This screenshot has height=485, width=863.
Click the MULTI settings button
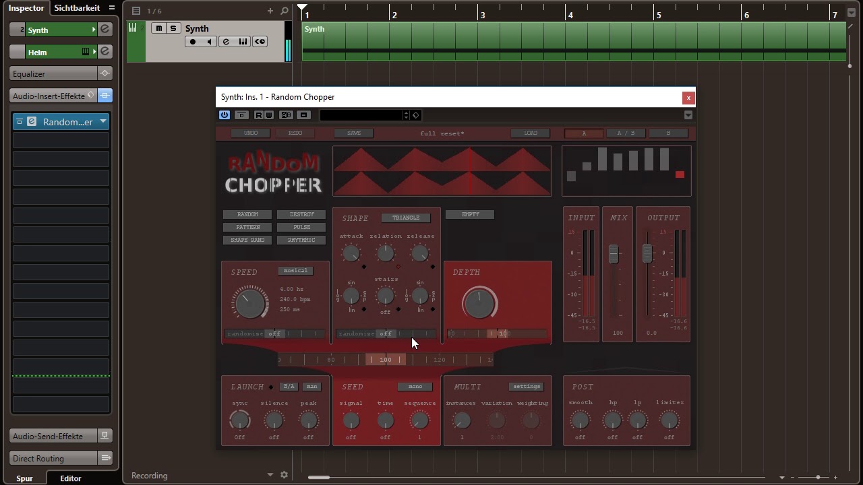click(x=527, y=387)
